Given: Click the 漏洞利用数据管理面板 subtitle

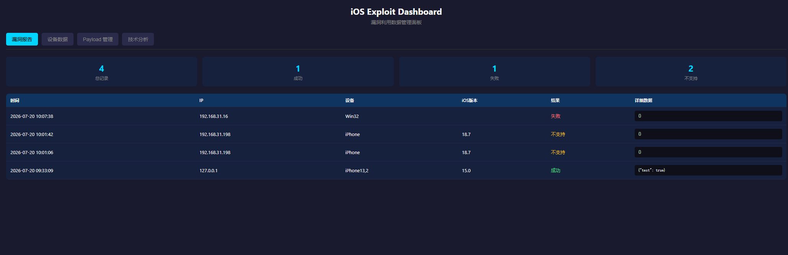Looking at the screenshot, I should tap(396, 23).
